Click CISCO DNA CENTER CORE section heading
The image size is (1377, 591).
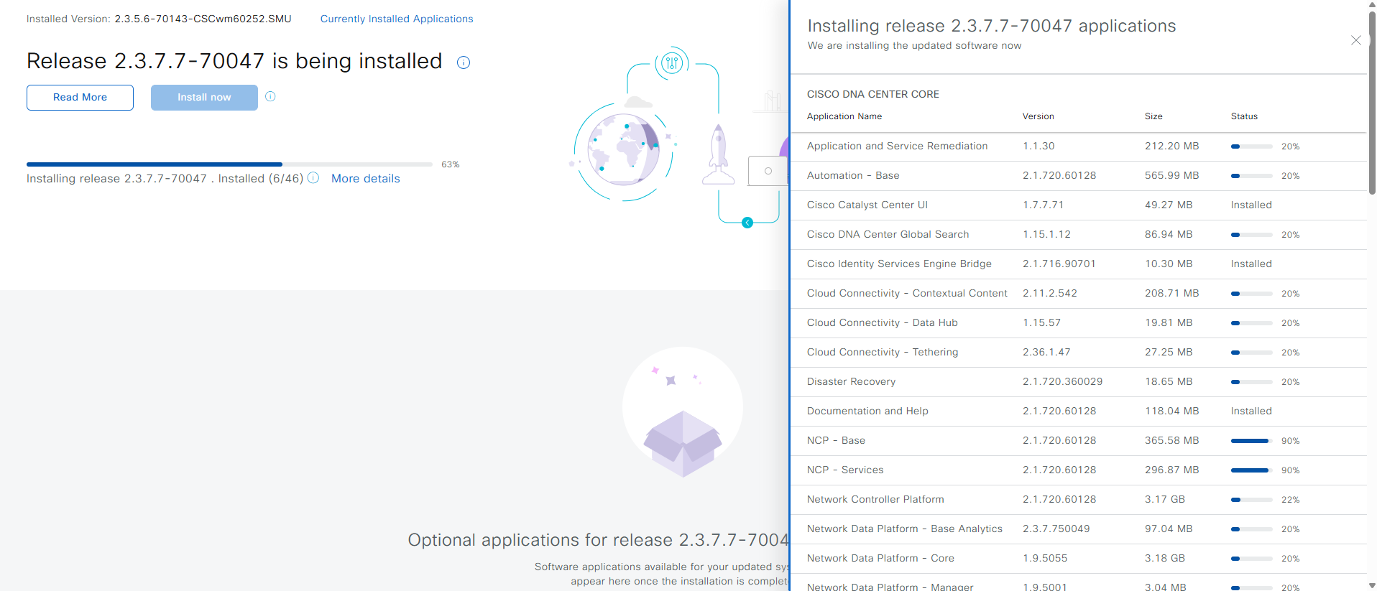872,94
